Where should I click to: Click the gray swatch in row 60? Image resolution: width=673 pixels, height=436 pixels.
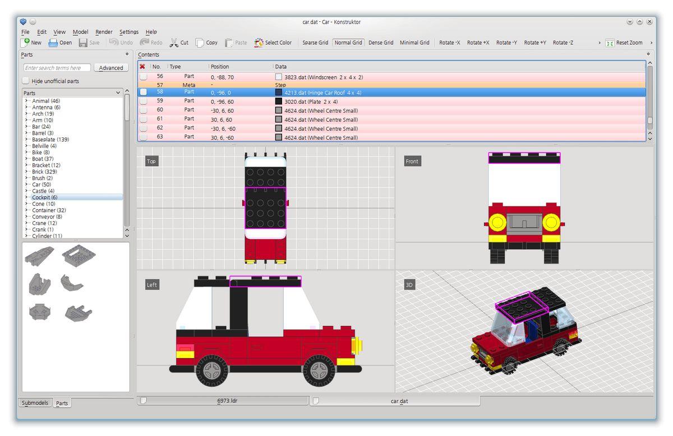279,110
